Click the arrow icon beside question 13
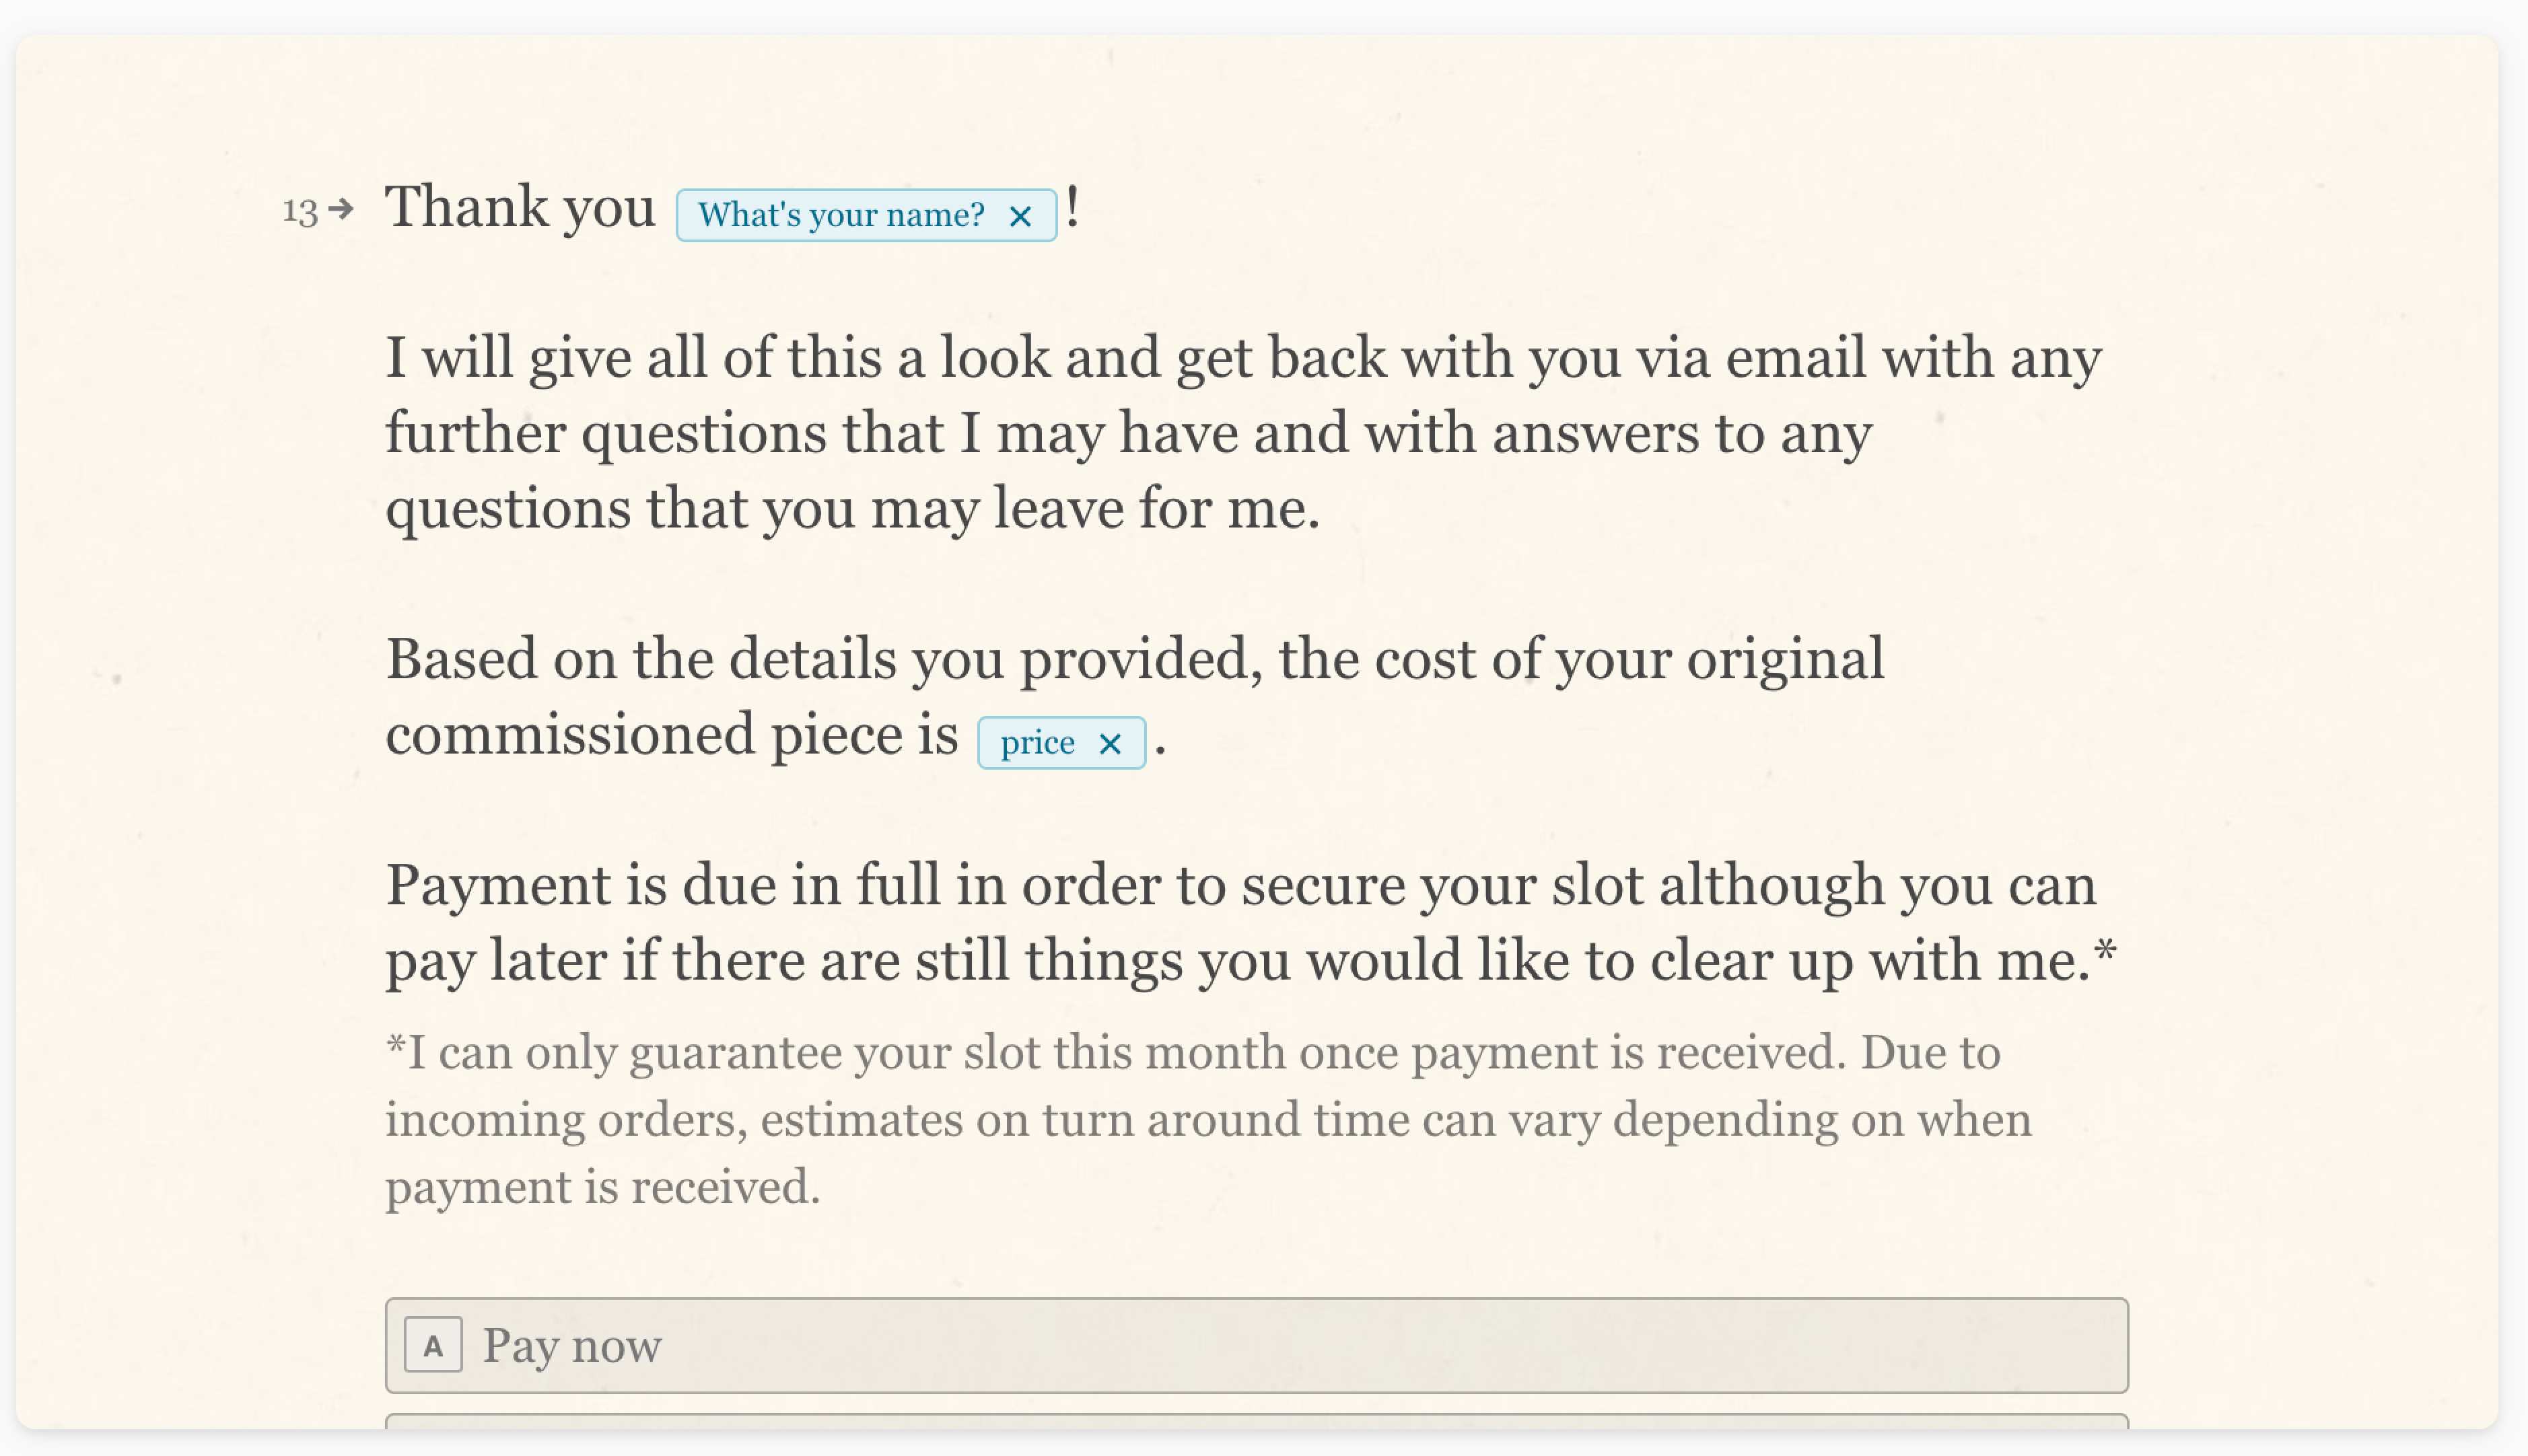This screenshot has width=2528, height=1456. [341, 209]
